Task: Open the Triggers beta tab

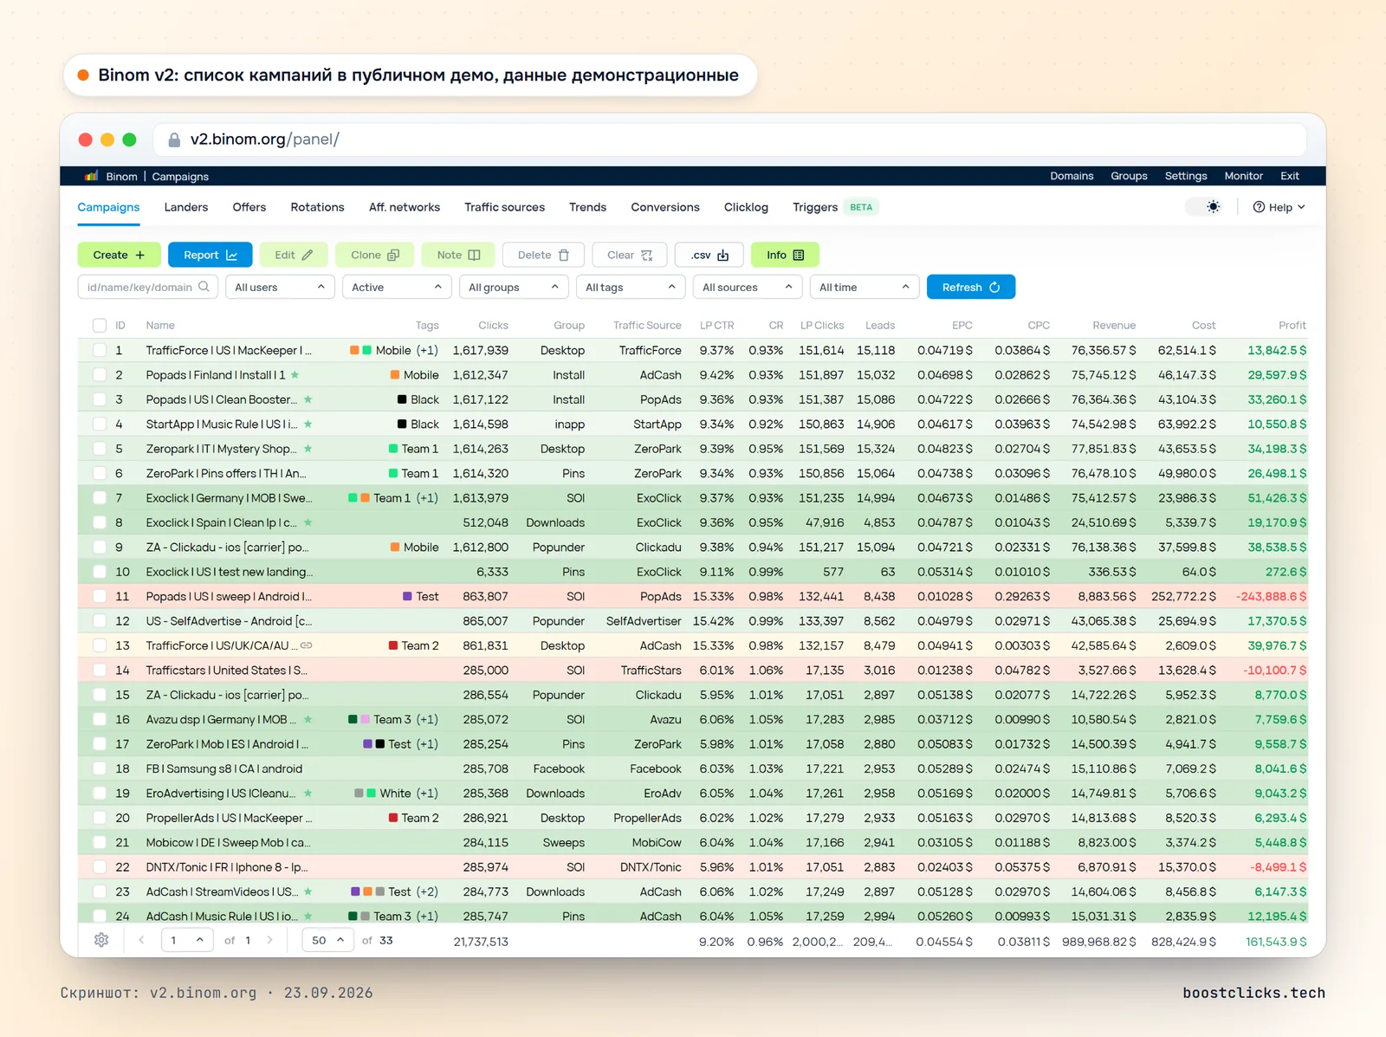Action: 835,207
